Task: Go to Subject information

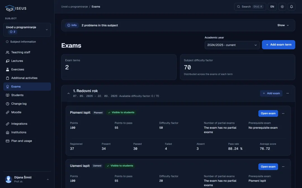Action: [27, 41]
